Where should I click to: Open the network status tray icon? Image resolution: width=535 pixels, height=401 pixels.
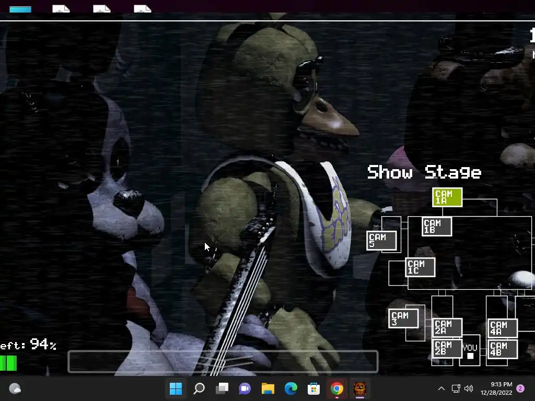tap(456, 388)
